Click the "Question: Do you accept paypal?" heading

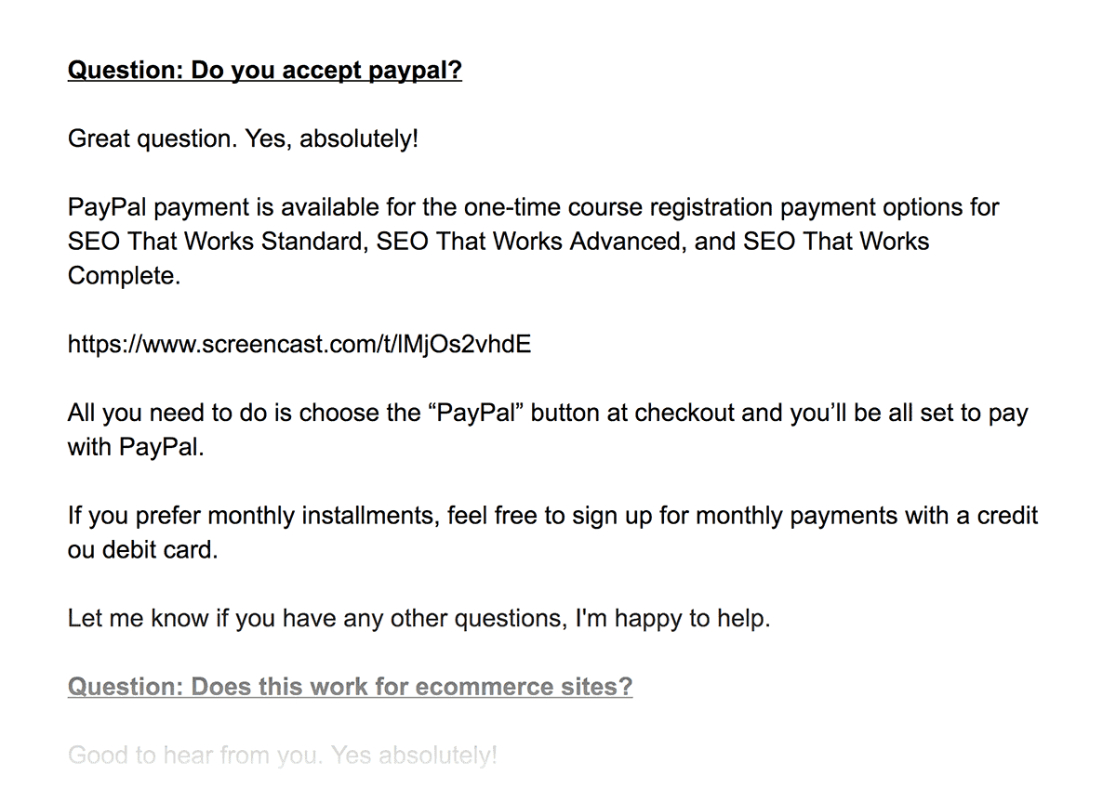pyautogui.click(x=265, y=71)
